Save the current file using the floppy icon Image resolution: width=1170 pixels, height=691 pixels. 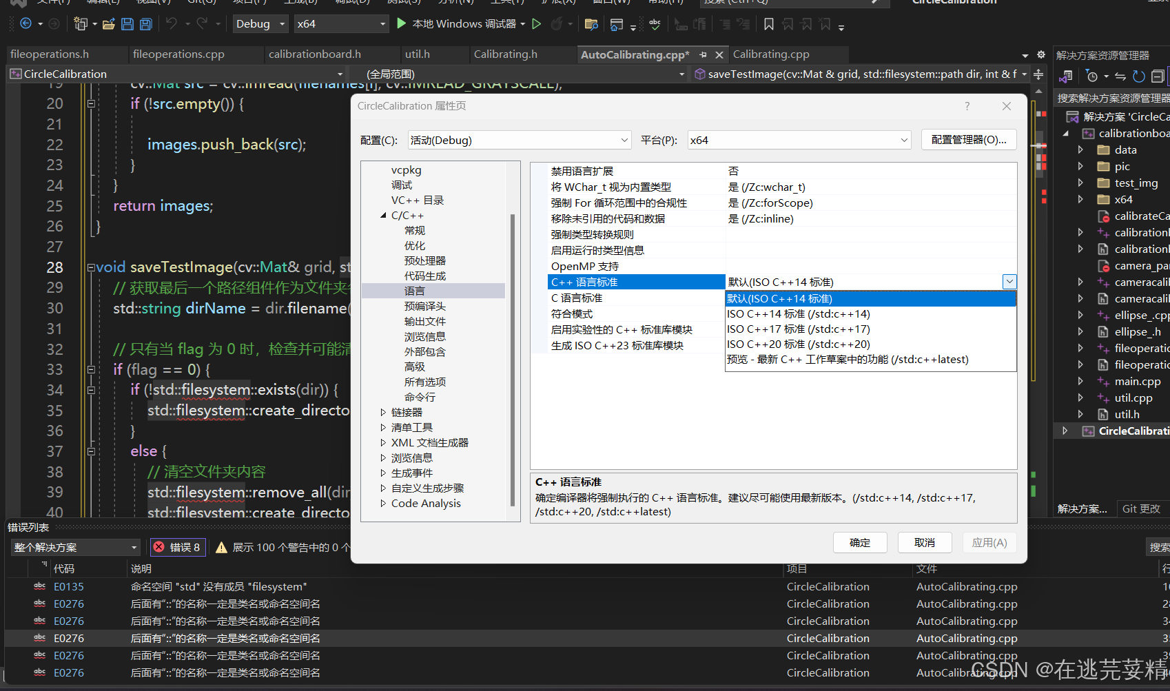(x=127, y=24)
